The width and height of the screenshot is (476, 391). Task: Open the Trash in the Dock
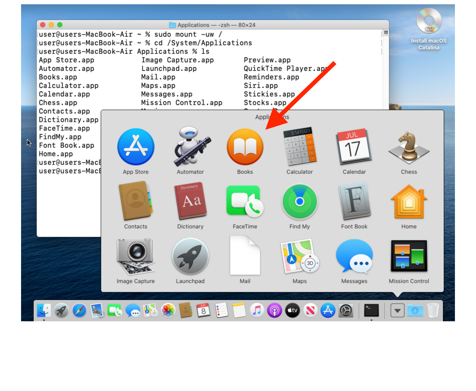pyautogui.click(x=433, y=310)
